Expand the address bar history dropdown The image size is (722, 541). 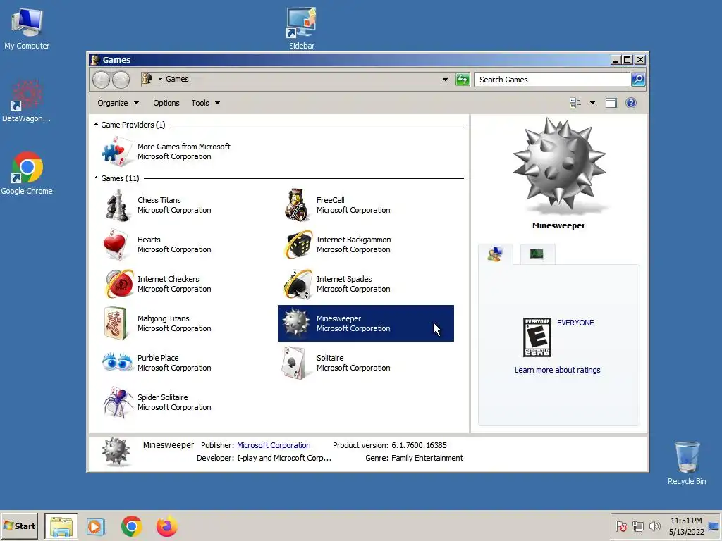[445, 80]
